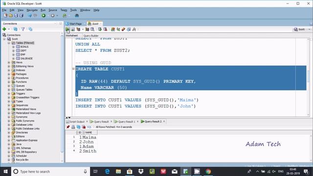Pin the Query Result 2 panel
Image resolution: width=313 pixels, height=176 pixels.
68,127
